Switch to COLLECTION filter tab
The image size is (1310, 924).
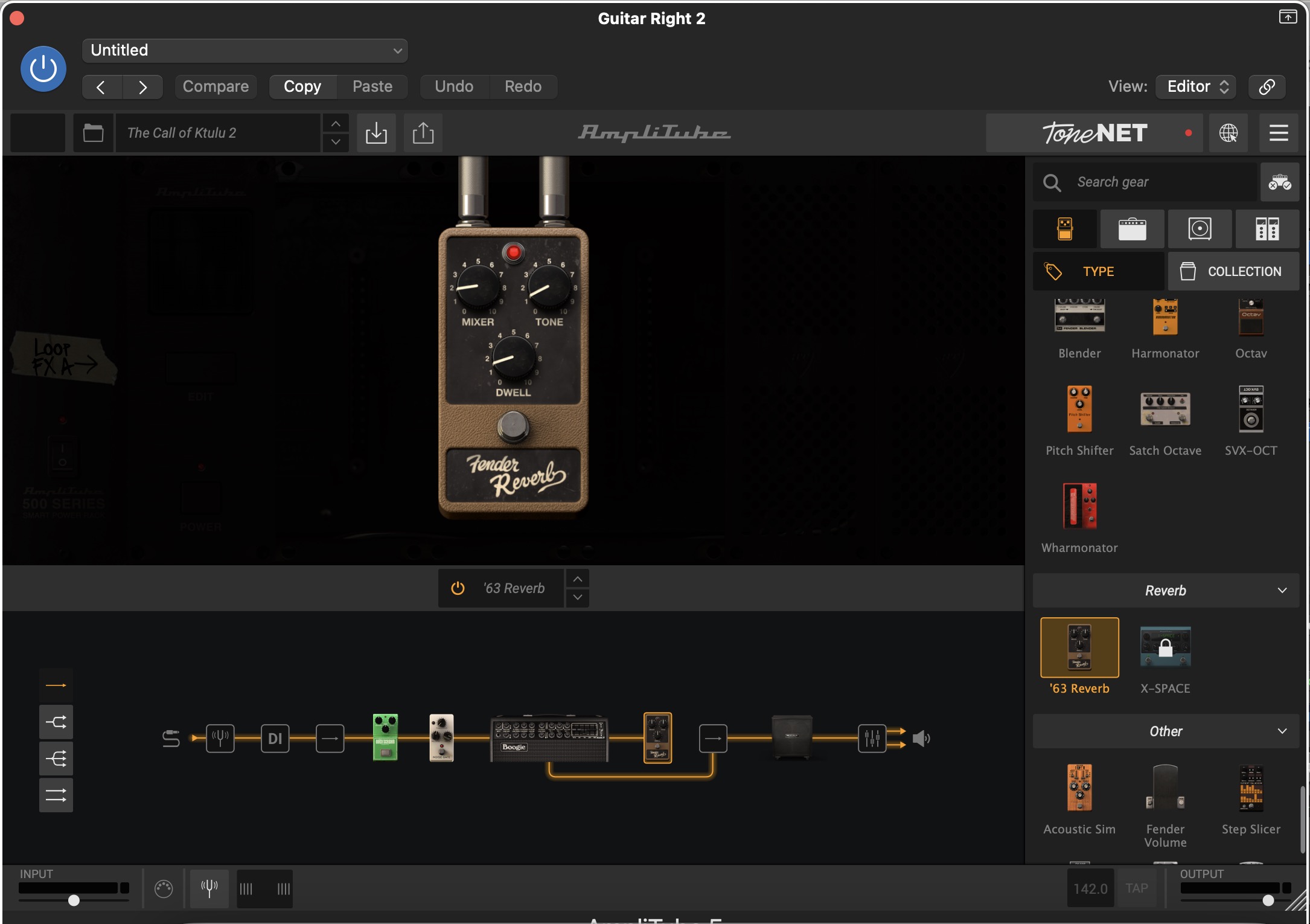[x=1233, y=272]
